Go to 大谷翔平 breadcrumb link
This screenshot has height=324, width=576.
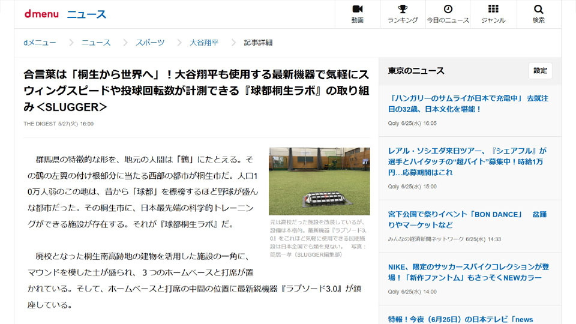pyautogui.click(x=204, y=43)
